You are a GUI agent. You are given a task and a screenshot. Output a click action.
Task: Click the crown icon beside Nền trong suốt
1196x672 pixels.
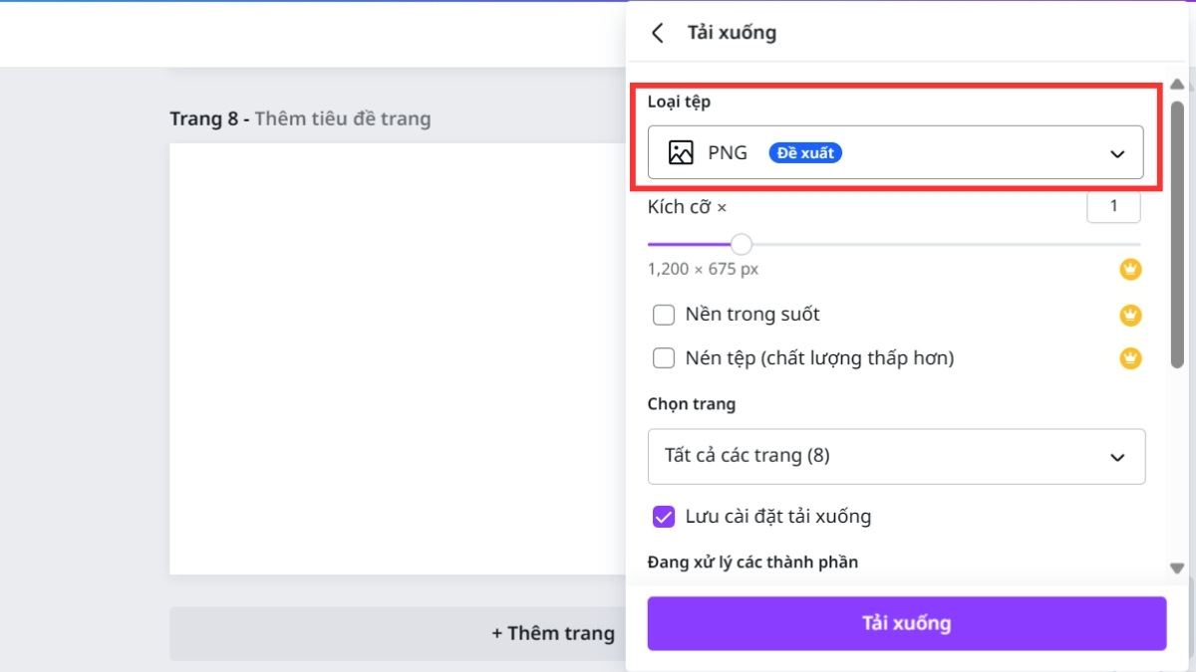[1130, 315]
